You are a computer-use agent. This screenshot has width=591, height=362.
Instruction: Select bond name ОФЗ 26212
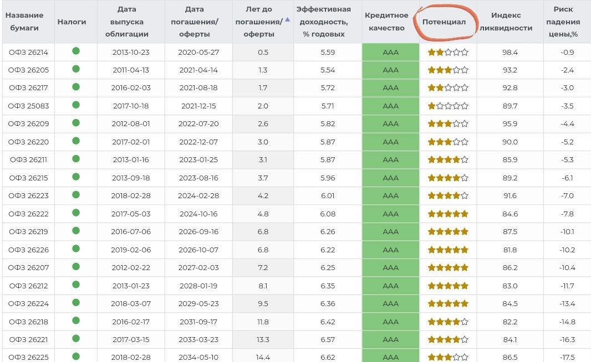pos(29,286)
